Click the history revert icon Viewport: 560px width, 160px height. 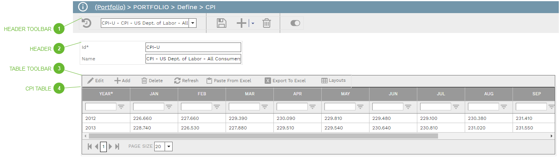[x=86, y=23]
